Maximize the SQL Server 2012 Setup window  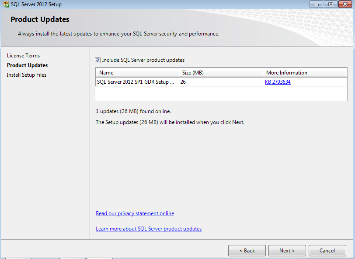click(330, 4)
